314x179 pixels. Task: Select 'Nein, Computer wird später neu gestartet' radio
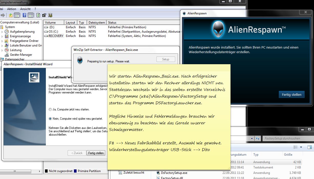pyautogui.click(x=50, y=119)
